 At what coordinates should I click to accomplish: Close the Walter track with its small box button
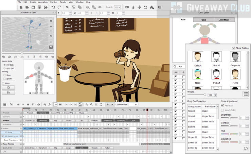[21, 121]
